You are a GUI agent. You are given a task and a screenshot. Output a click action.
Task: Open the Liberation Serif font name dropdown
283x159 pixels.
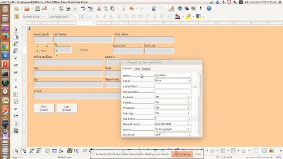coord(75,17)
